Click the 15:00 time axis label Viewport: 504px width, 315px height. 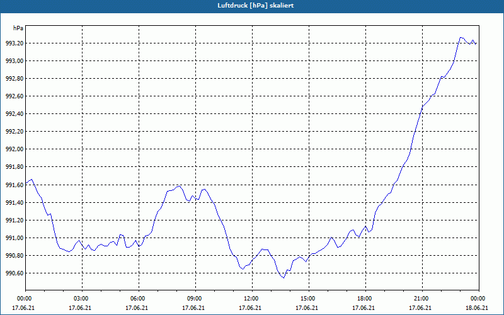(x=309, y=299)
